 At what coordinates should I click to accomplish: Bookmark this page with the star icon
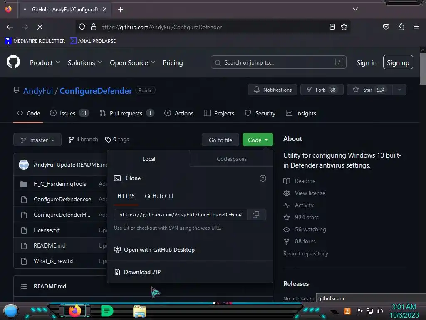tap(344, 27)
